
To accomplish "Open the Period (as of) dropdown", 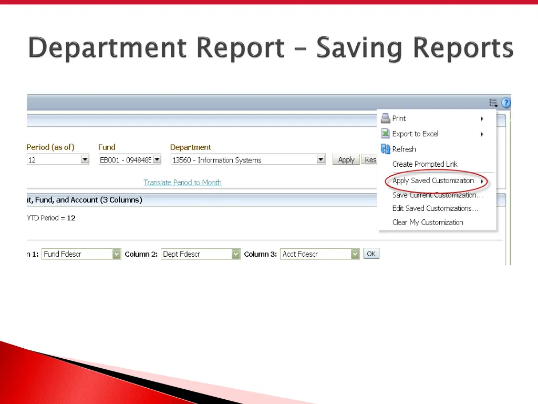I will [x=85, y=159].
